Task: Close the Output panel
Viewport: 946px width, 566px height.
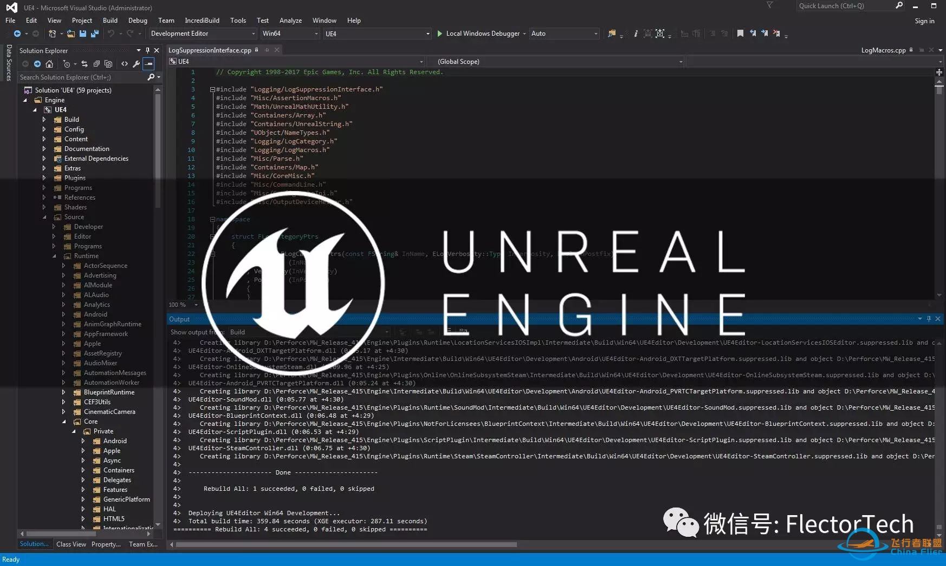Action: point(938,319)
